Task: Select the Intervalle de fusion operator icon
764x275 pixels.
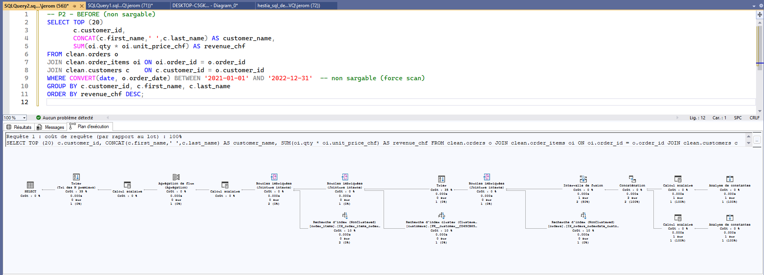Action: pos(583,179)
